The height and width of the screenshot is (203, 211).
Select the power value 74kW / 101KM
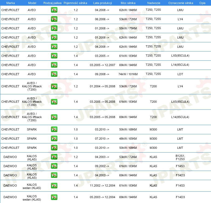tap(128, 74)
